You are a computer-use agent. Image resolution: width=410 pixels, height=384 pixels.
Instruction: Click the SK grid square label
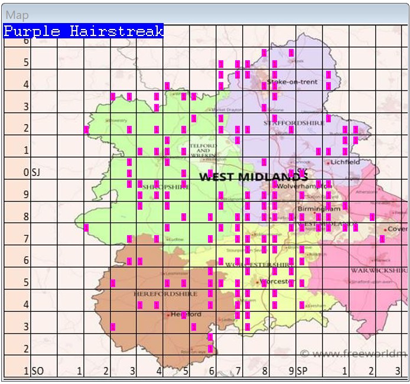click(302, 172)
